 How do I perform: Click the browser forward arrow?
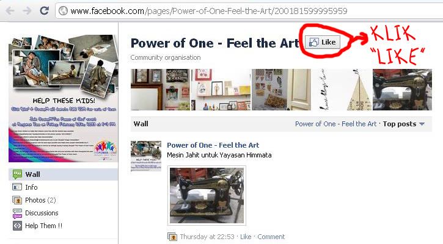click(27, 11)
